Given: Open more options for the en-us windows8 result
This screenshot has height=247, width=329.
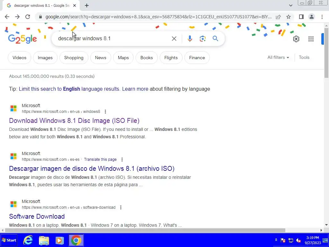Looking at the screenshot, I should click(105, 112).
